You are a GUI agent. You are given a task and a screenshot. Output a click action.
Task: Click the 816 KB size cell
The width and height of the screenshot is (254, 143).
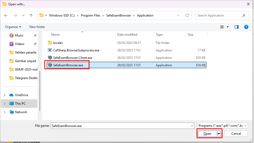[201, 65]
